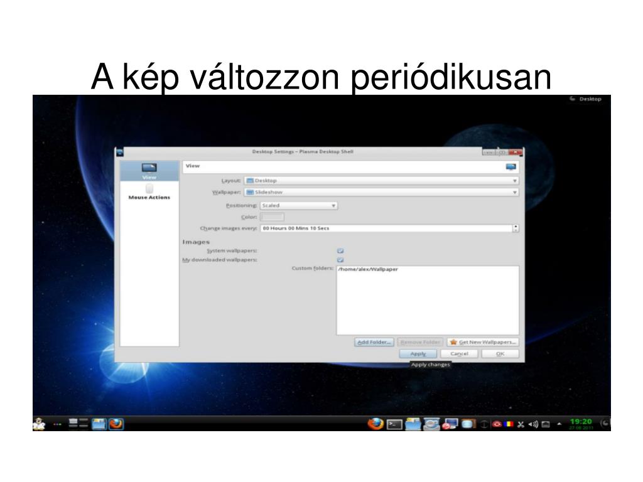Switch to the Firefox task in taskbar
Image resolution: width=643 pixels, height=482 pixels.
(x=116, y=424)
